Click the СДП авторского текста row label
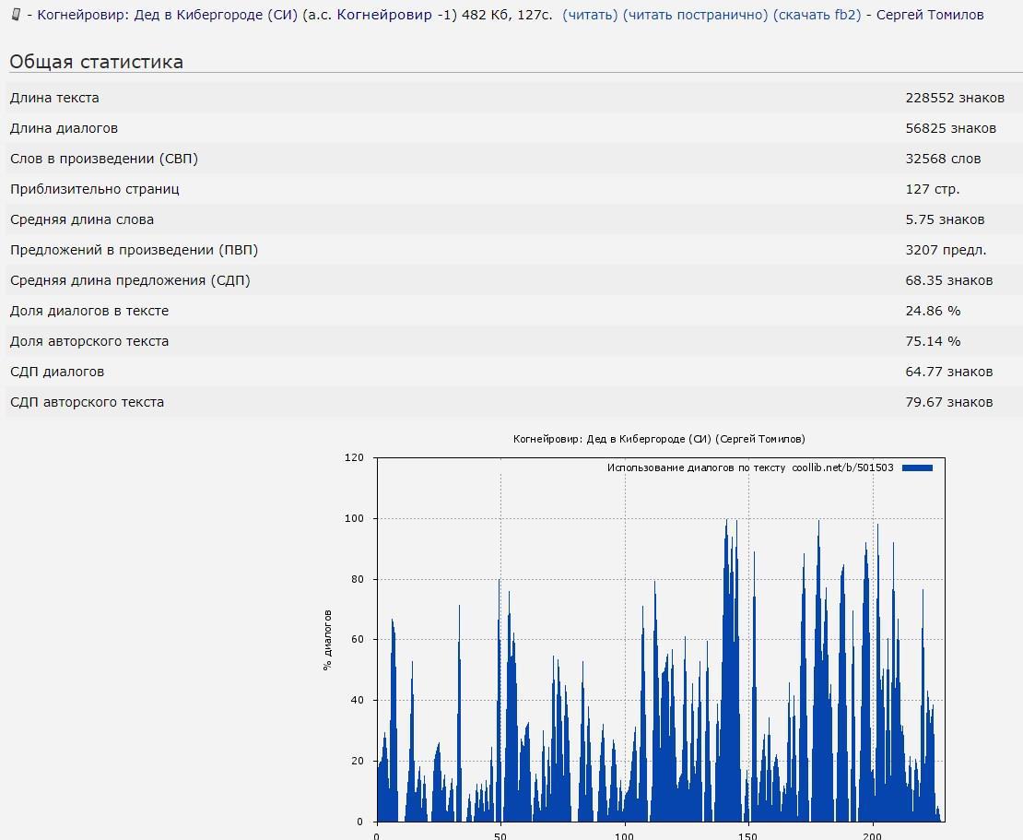This screenshot has height=840, width=1023. click(87, 402)
